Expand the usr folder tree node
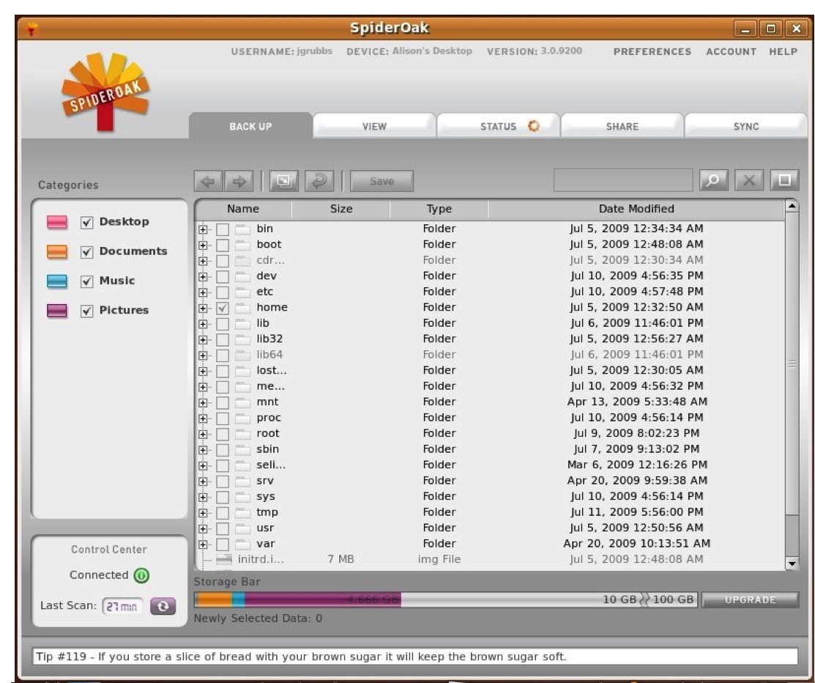 tap(203, 528)
